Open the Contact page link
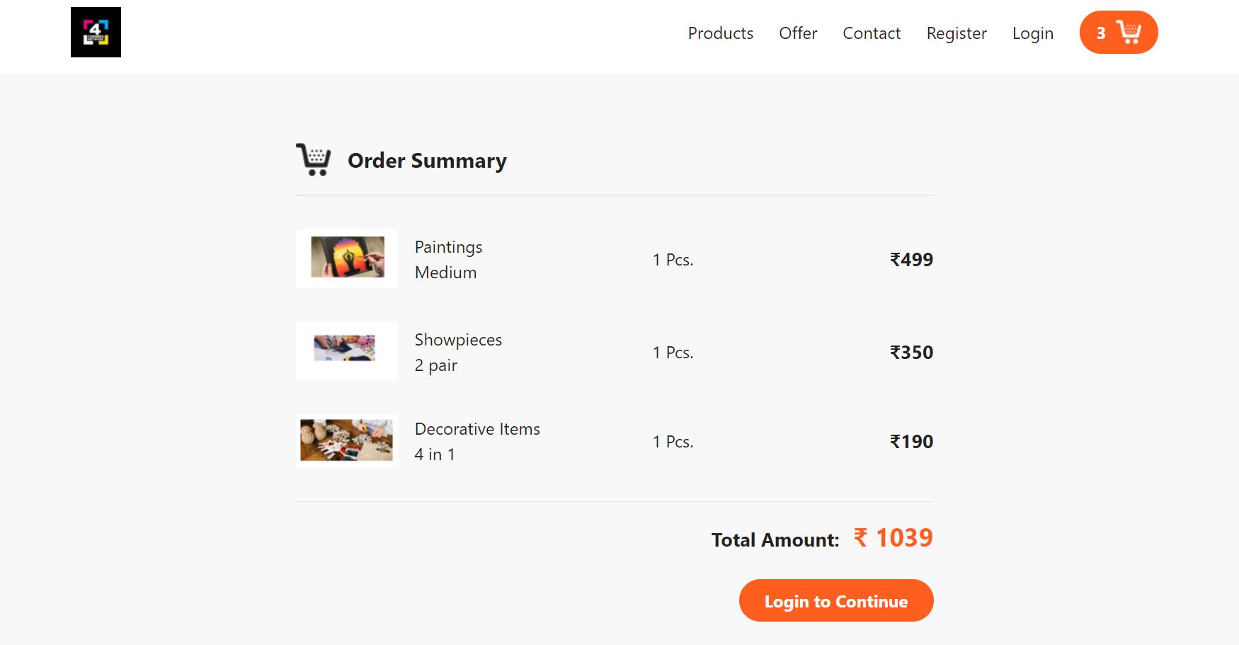1239x645 pixels. click(x=871, y=33)
